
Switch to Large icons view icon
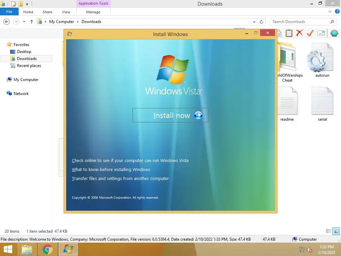(336, 231)
